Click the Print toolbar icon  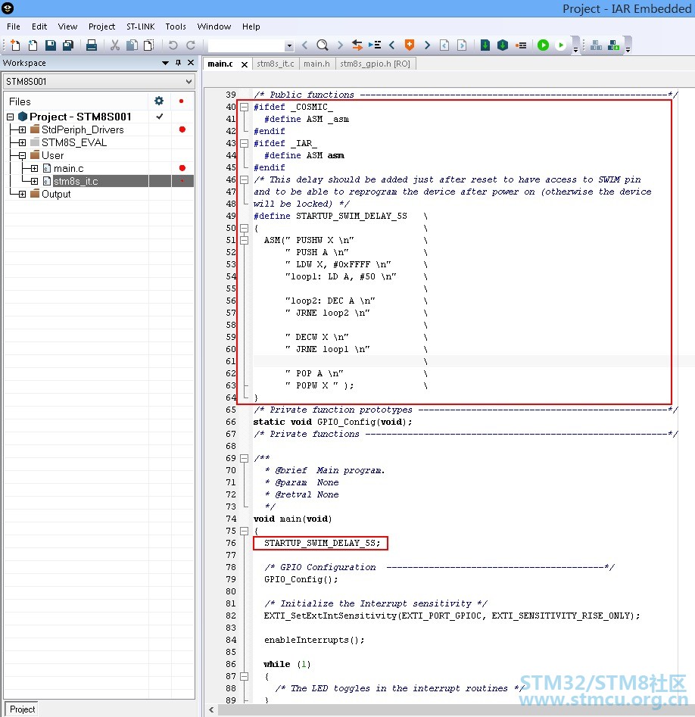(92, 45)
